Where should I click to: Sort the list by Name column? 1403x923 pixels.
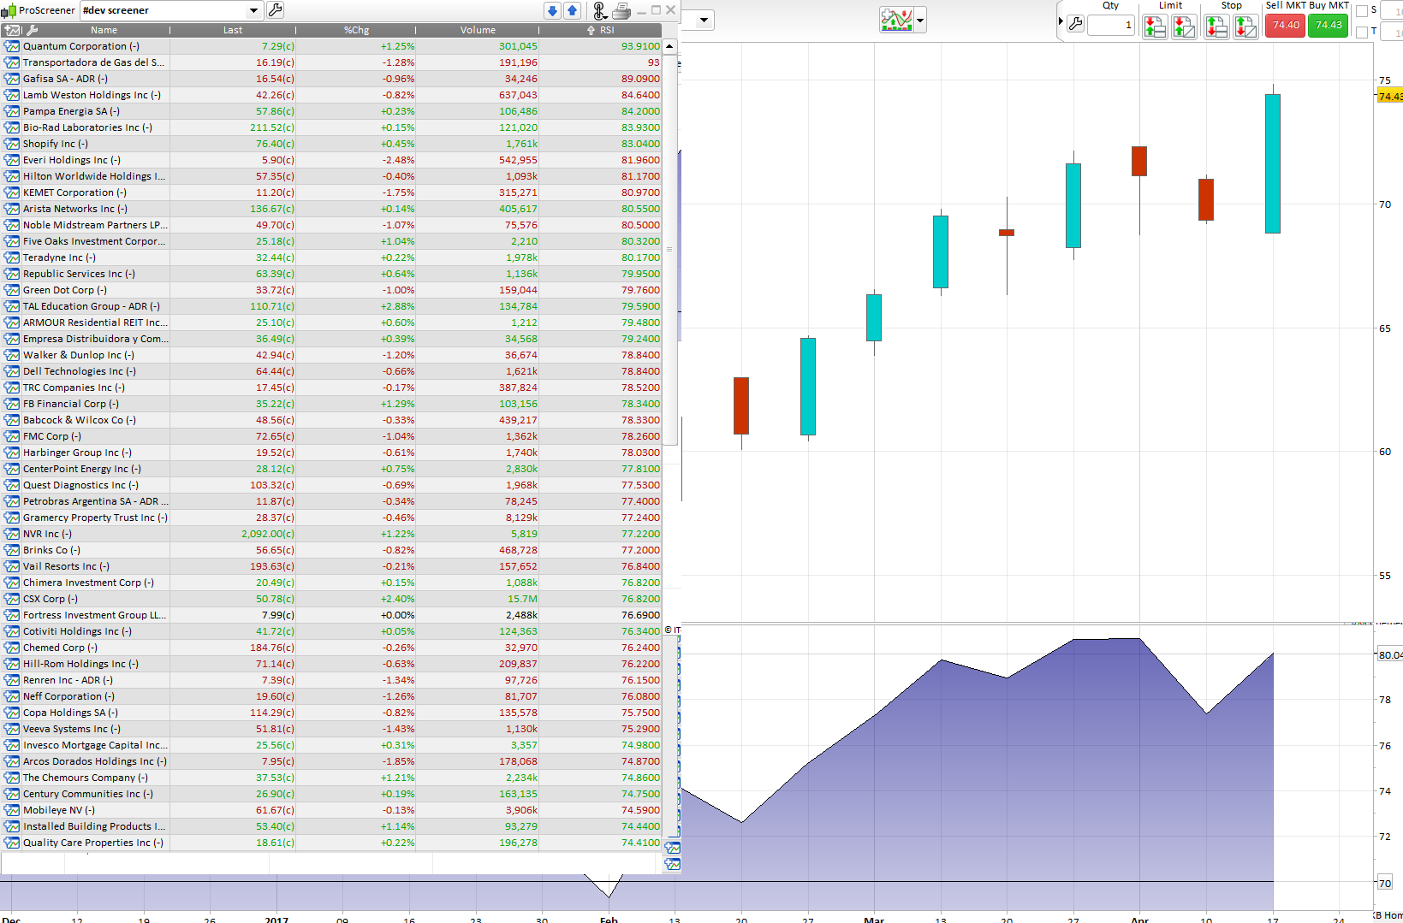[x=104, y=30]
